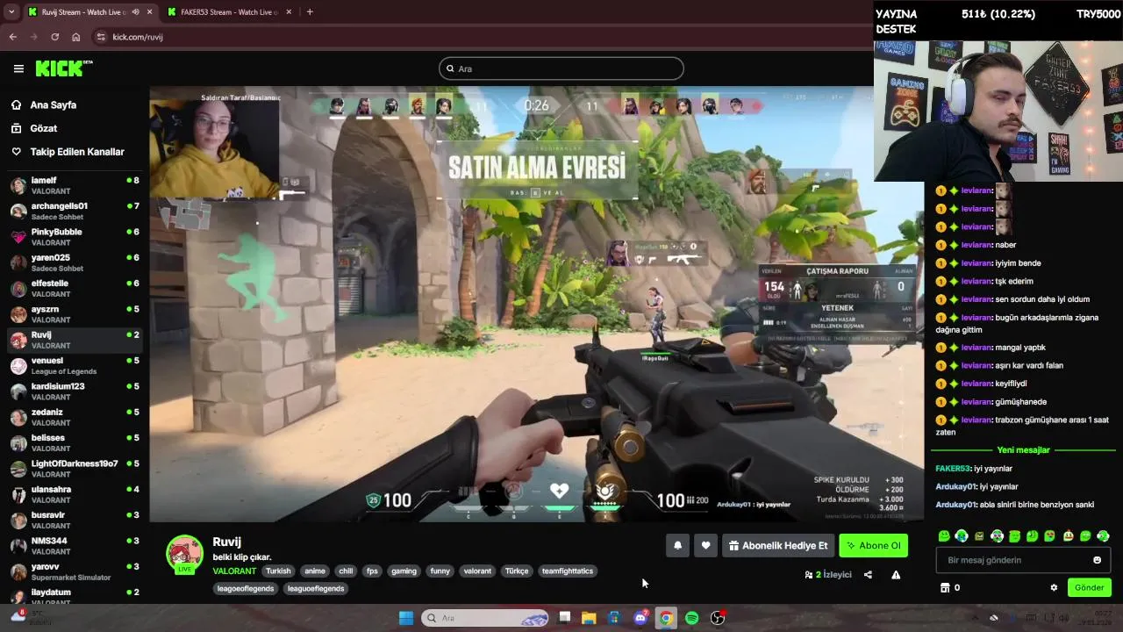Toggle stream notifications bell
The height and width of the screenshot is (632, 1123).
[677, 545]
